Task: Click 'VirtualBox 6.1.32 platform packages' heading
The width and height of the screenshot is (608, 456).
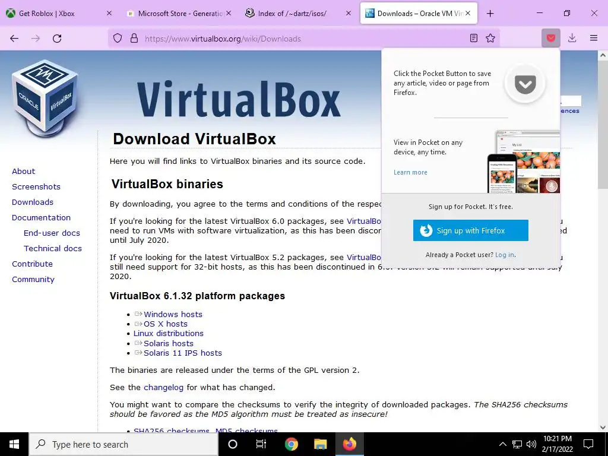Action: tap(197, 296)
